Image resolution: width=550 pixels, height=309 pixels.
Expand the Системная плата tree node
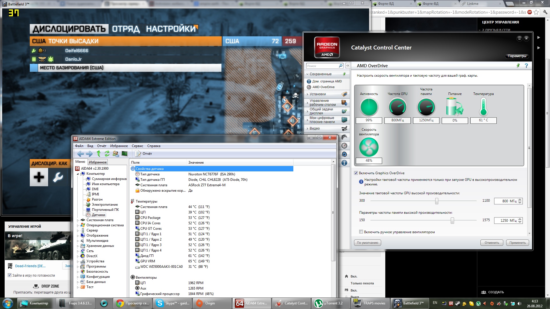(x=78, y=220)
